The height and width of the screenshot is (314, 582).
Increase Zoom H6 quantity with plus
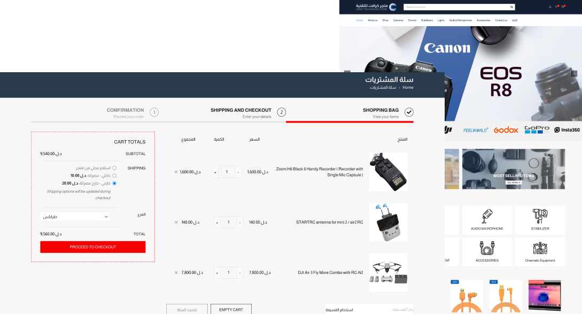pyautogui.click(x=215, y=172)
